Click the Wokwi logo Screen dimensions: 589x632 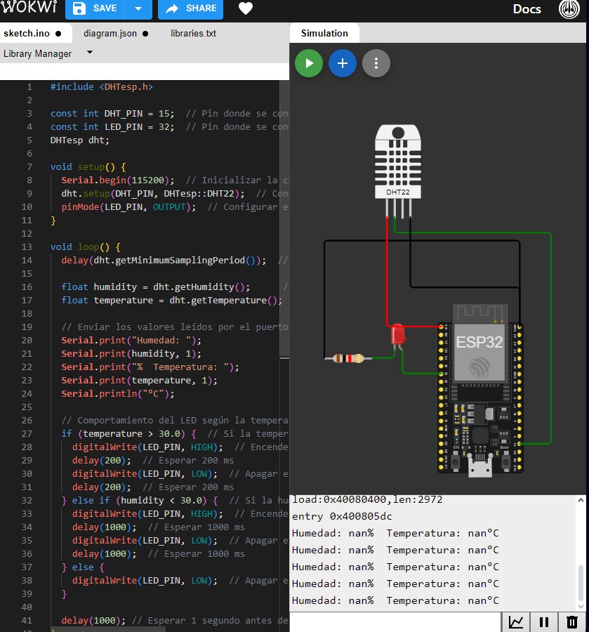(x=29, y=7)
